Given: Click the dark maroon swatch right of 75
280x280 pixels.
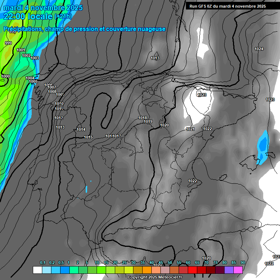Looking at the screenshot, I should [220, 270].
